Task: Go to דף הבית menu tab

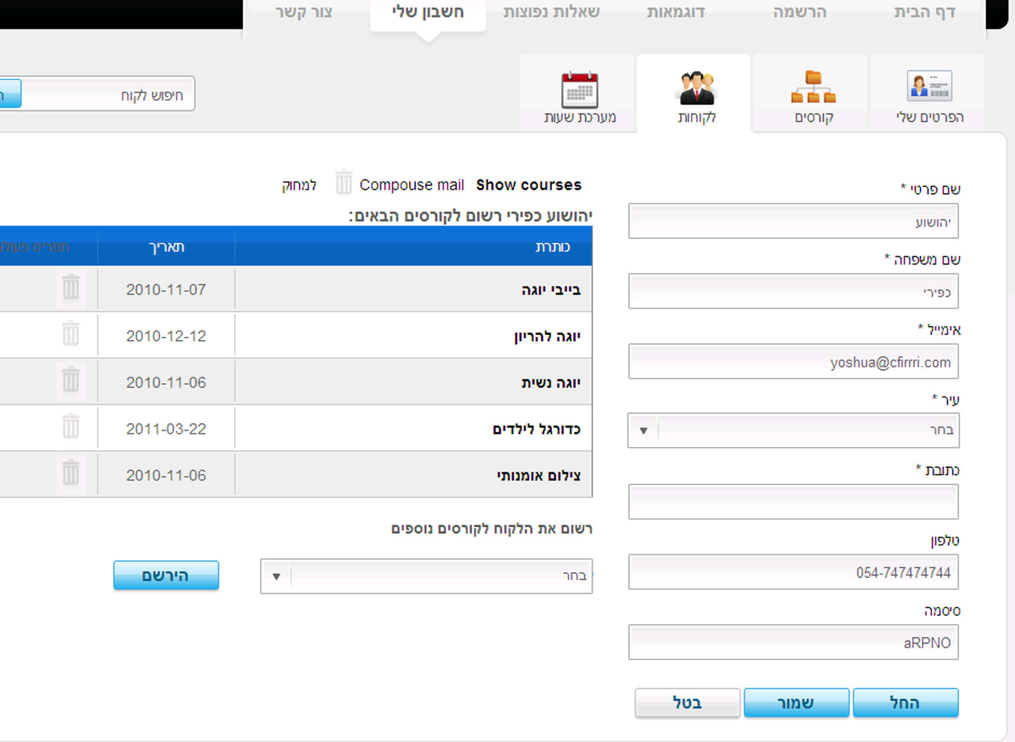Action: (x=924, y=12)
